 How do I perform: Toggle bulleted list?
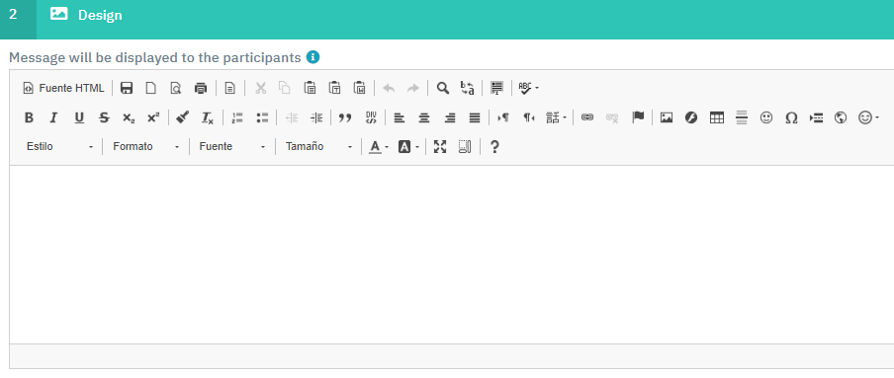(262, 117)
